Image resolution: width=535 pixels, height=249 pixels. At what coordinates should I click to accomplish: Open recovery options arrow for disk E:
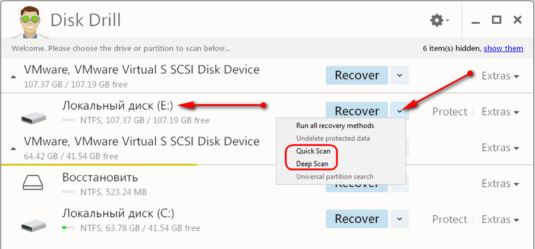[x=399, y=110]
